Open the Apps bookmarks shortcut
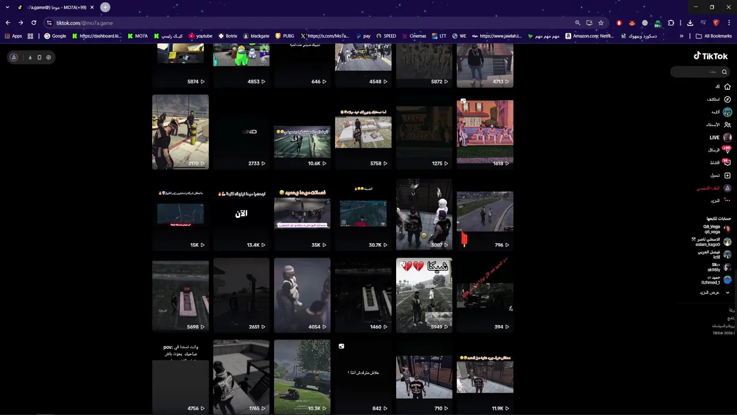This screenshot has height=415, width=737. 13,36
